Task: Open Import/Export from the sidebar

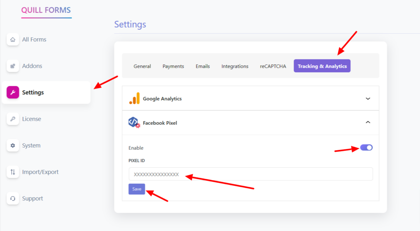Action: coord(40,172)
